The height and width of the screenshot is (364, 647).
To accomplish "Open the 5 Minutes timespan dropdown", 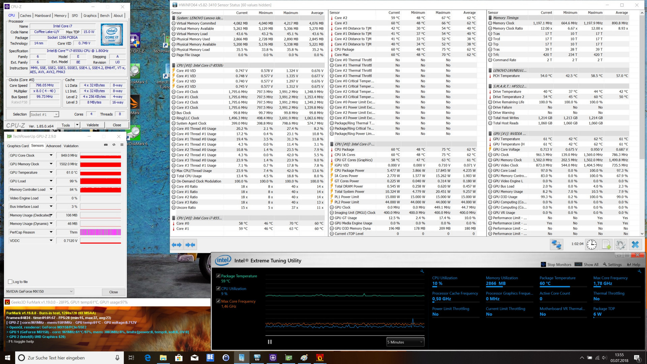I will (405, 342).
